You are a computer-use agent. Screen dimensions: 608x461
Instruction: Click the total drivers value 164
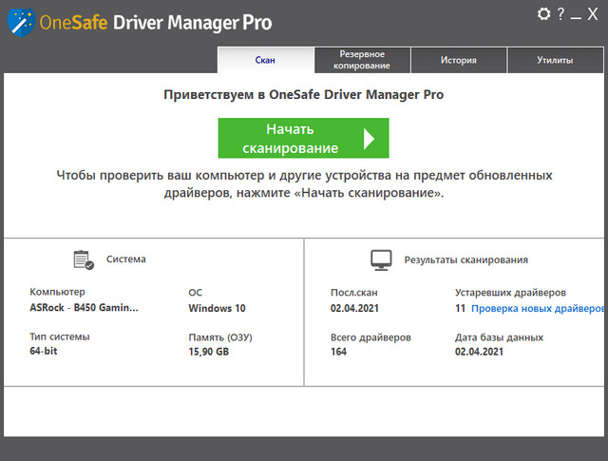[x=339, y=352]
